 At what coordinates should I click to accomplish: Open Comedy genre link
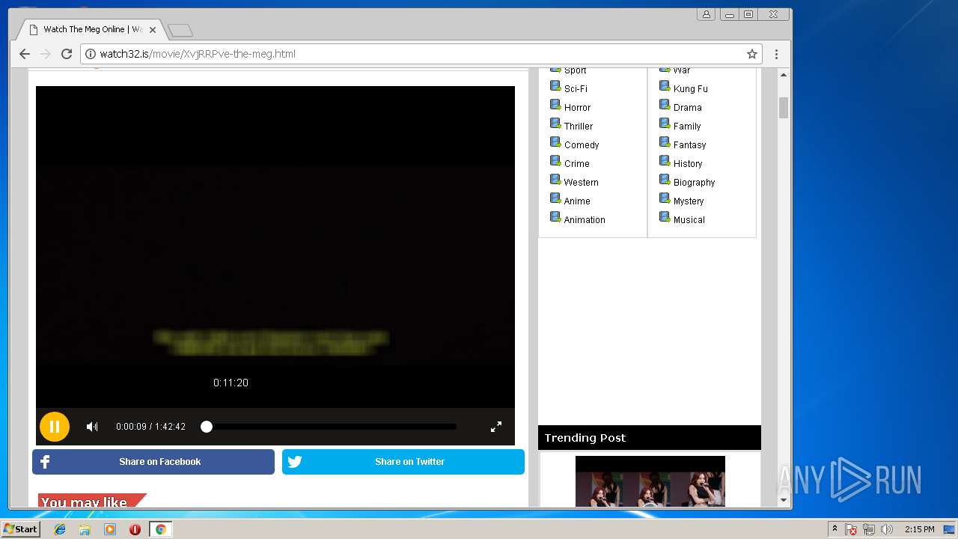coord(582,144)
